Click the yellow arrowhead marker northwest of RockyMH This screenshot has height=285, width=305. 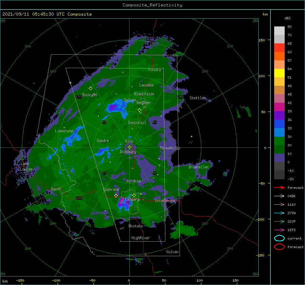70,83
